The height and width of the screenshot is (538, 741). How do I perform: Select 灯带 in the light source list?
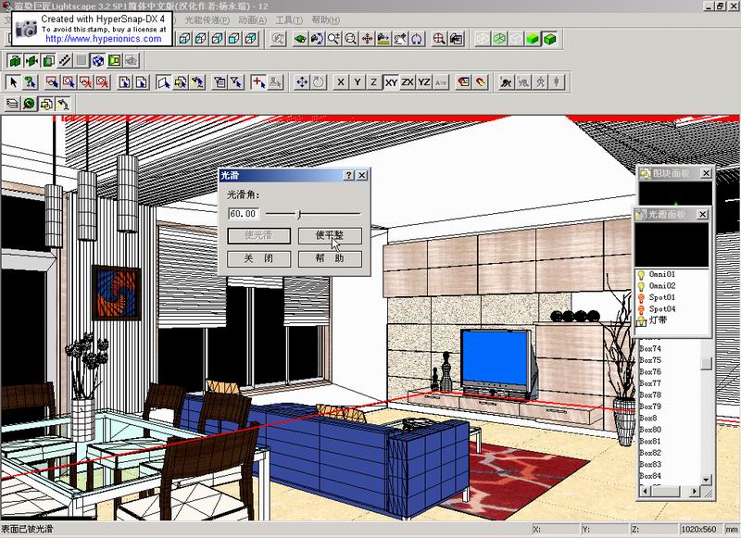[658, 320]
